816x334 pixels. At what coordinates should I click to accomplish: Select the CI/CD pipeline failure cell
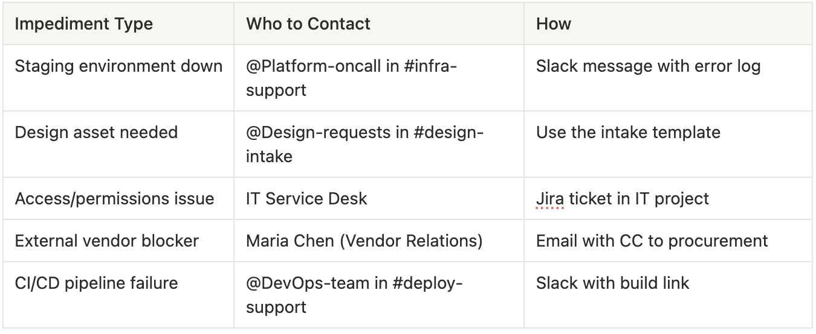[x=118, y=295]
